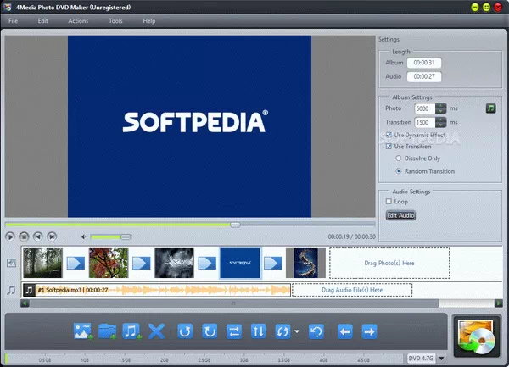The image size is (509, 367).
Task: Click the Add Photo Folder icon
Action: coord(107,331)
